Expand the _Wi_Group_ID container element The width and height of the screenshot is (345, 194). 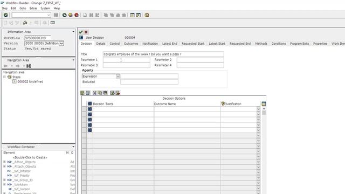pyautogui.click(x=4, y=180)
